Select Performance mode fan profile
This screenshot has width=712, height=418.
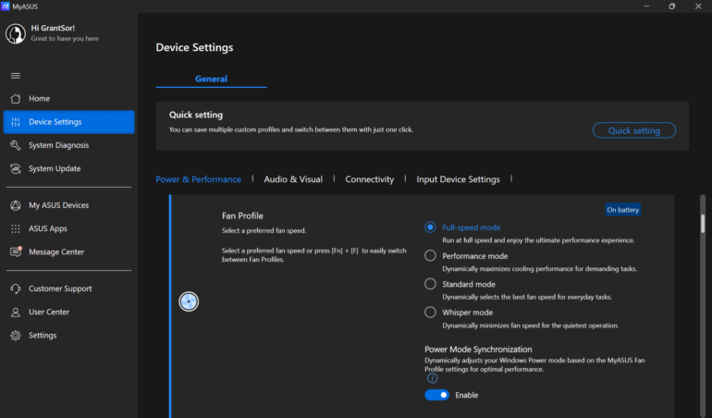click(430, 256)
